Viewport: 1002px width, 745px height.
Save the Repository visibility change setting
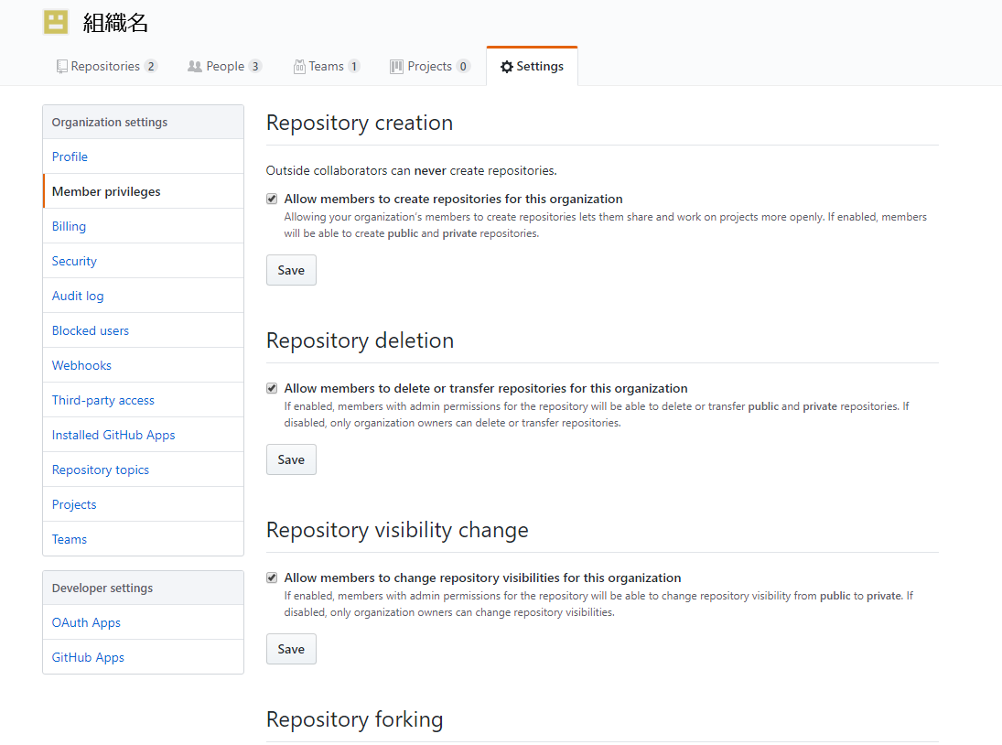[291, 649]
